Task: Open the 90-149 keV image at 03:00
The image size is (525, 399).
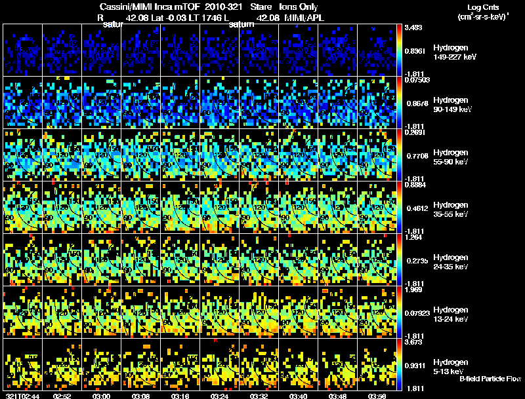Action: (x=102, y=103)
